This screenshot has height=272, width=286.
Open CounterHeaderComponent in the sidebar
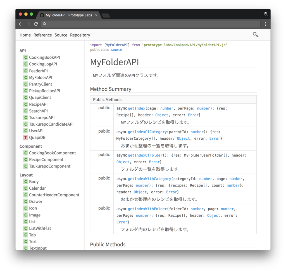pos(54,195)
